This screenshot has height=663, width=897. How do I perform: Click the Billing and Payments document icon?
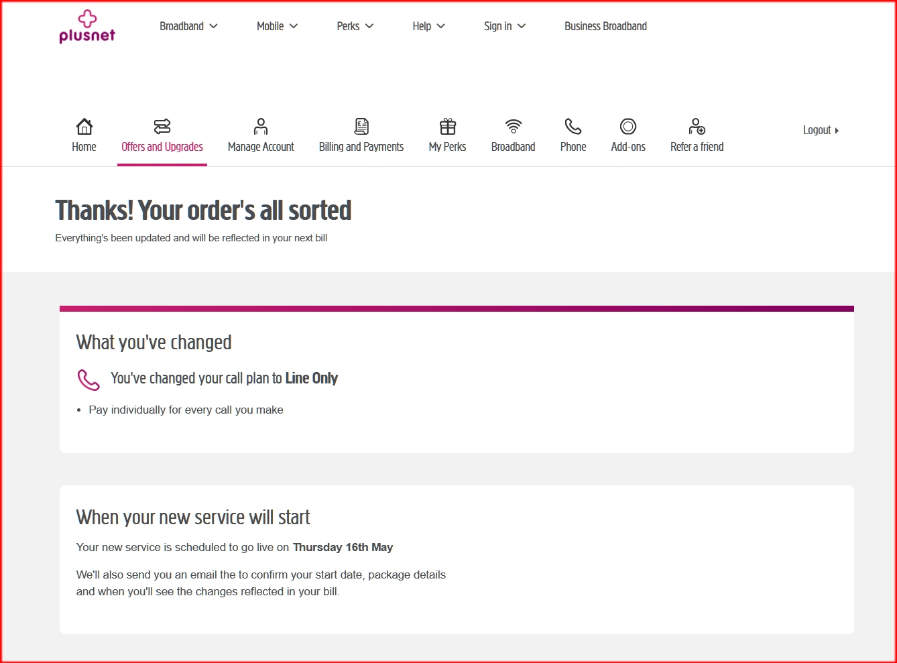coord(361,126)
